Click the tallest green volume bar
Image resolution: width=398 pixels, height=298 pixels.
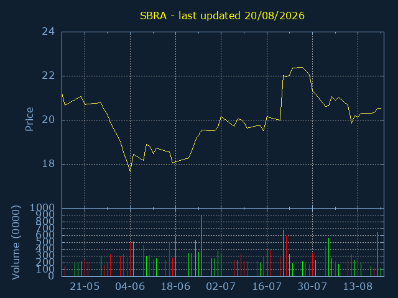coord(201,246)
